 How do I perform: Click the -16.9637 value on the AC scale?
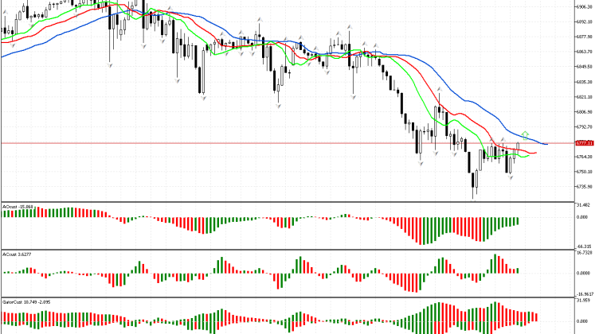(x=585, y=292)
